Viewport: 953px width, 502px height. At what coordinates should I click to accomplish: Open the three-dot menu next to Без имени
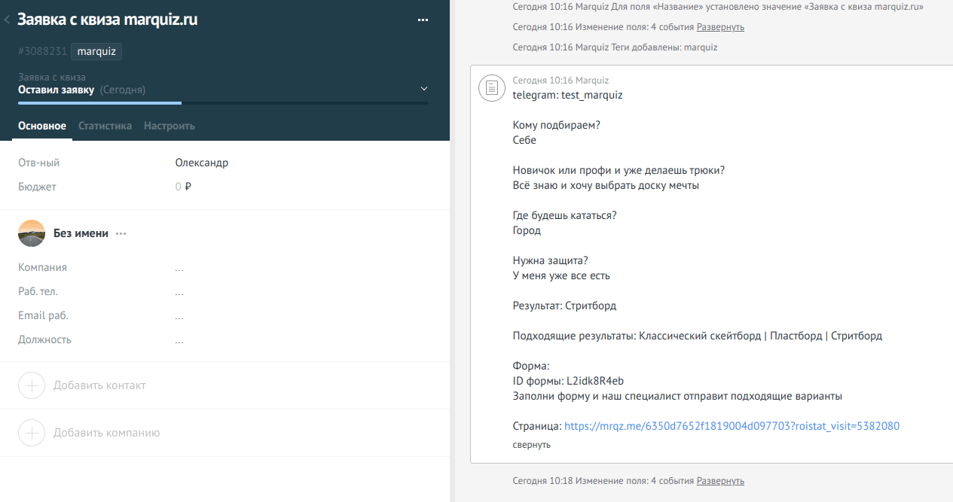(121, 234)
